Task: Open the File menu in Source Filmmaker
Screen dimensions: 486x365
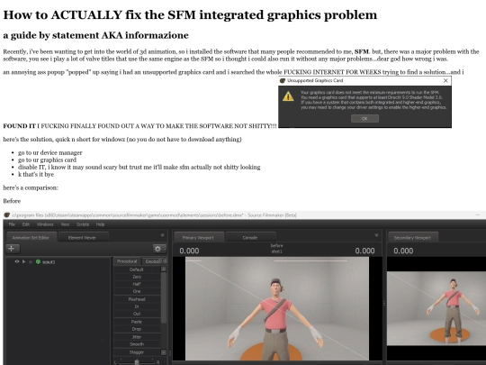Action: (12, 224)
